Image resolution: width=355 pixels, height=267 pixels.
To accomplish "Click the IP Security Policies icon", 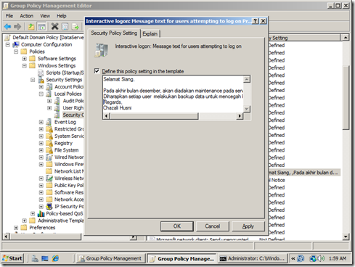I will [x=49, y=206].
